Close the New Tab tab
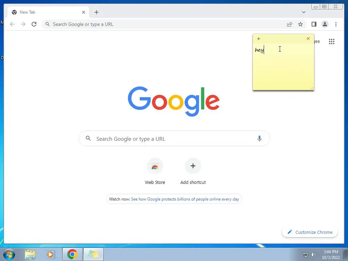The width and height of the screenshot is (348, 261). (x=84, y=12)
